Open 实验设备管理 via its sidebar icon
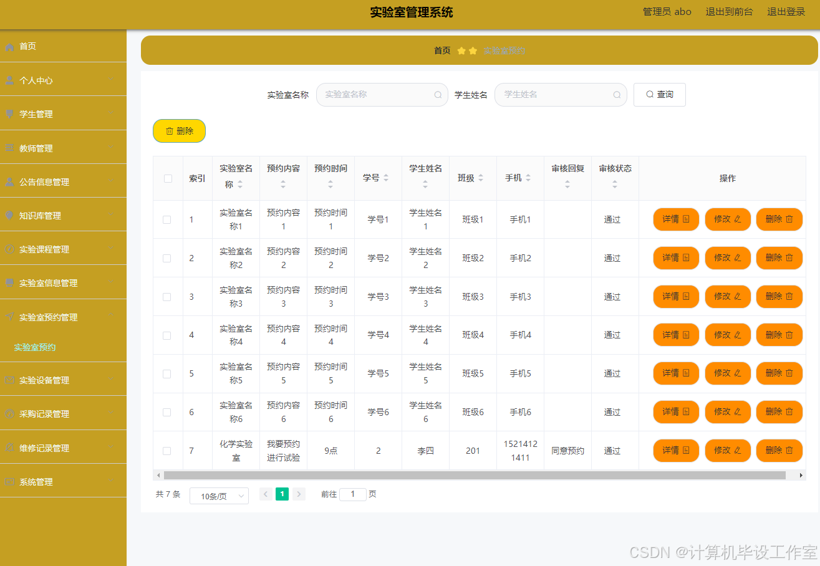Viewport: 820px width, 566px height. click(x=10, y=379)
